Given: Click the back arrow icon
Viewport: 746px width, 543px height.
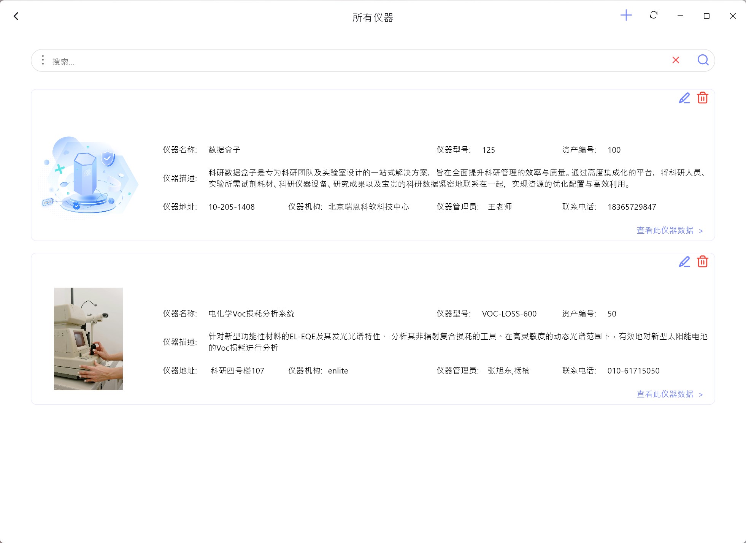Looking at the screenshot, I should click(16, 16).
